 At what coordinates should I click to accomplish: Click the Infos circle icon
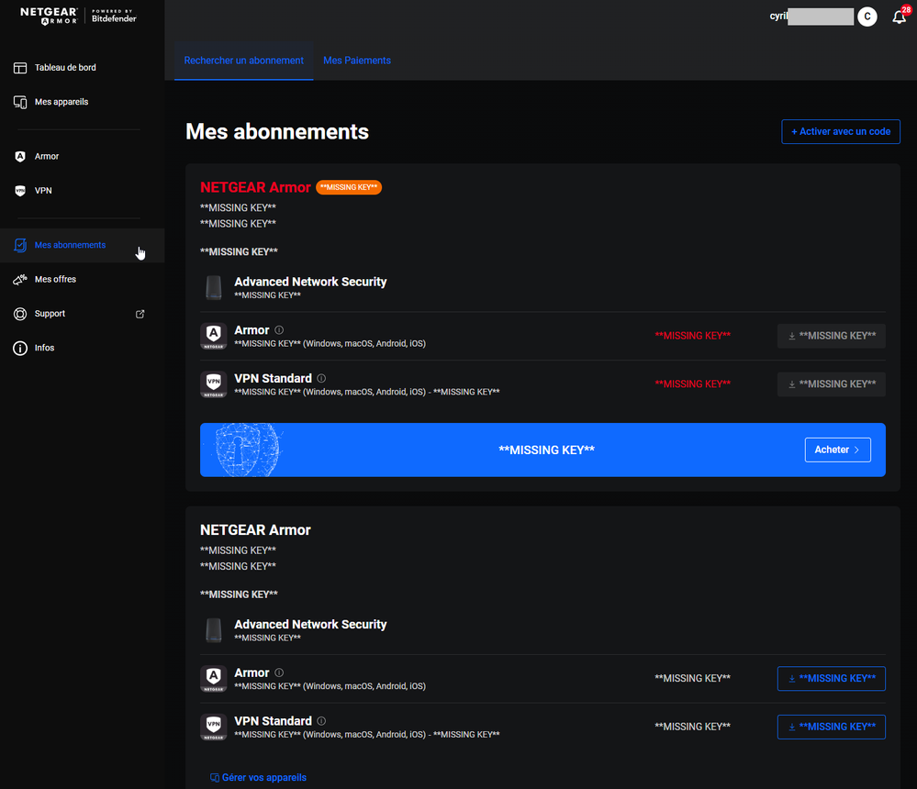pos(20,349)
